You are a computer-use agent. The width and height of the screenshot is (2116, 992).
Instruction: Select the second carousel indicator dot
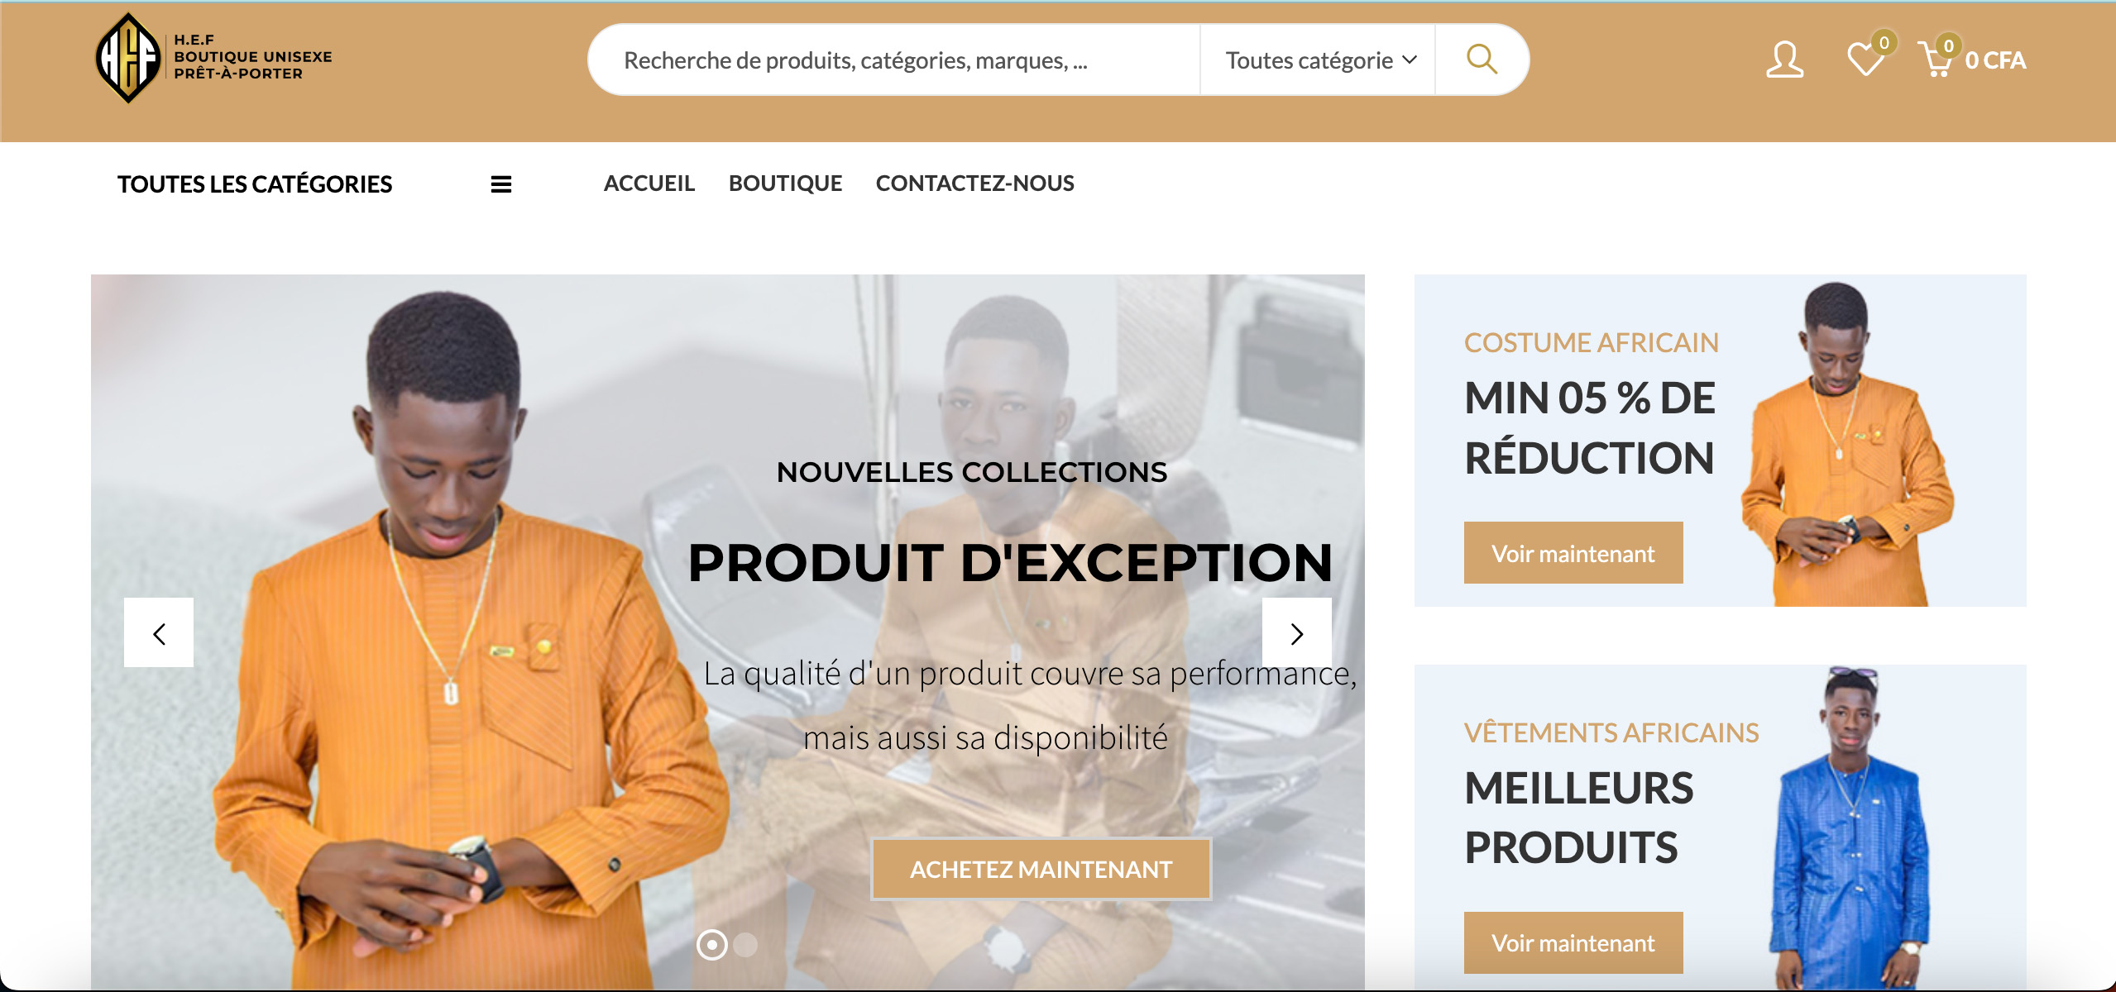click(746, 944)
